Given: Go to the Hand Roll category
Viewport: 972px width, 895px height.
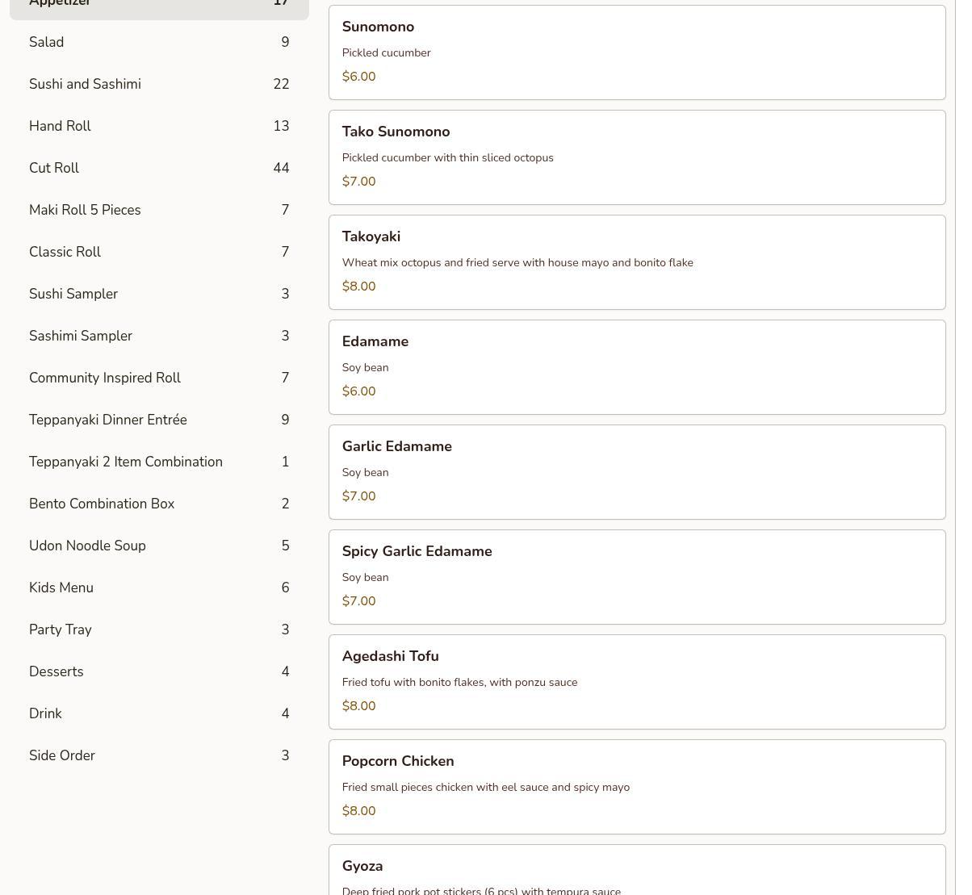Looking at the screenshot, I should click(159, 126).
